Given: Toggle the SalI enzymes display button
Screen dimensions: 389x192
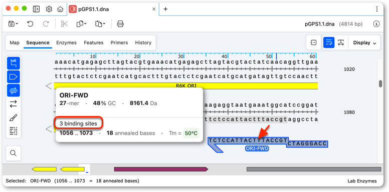Looking at the screenshot, I should click(x=13, y=63).
